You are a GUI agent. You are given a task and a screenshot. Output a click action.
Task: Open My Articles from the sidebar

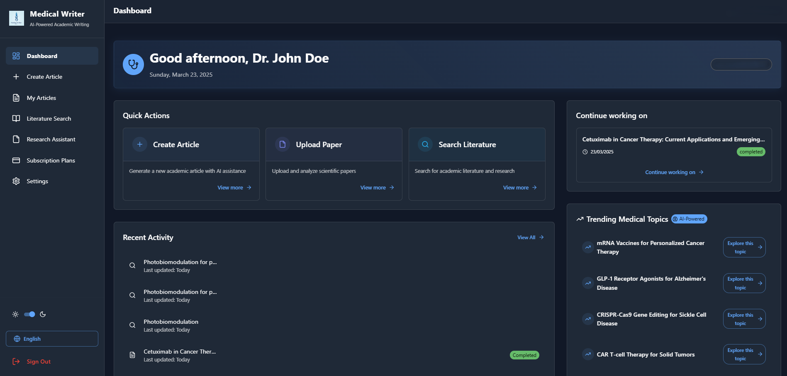pyautogui.click(x=41, y=98)
